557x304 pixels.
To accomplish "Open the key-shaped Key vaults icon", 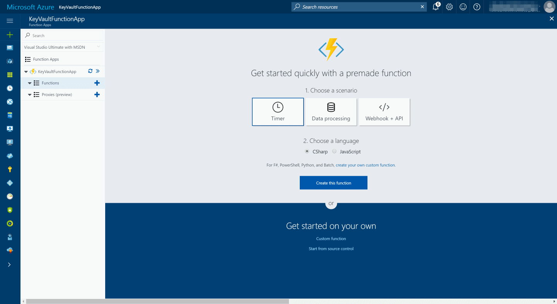I will (x=10, y=169).
